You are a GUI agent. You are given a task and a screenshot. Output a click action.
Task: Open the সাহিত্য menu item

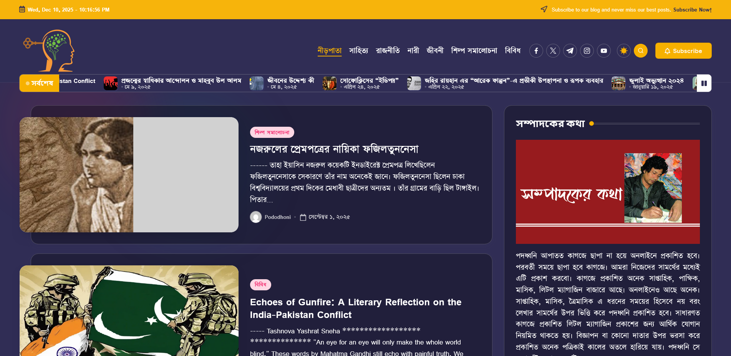coord(358,51)
